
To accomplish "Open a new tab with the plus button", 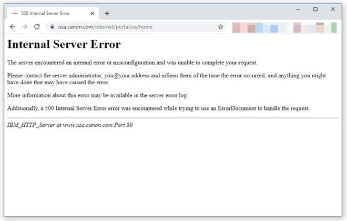I will (x=107, y=13).
